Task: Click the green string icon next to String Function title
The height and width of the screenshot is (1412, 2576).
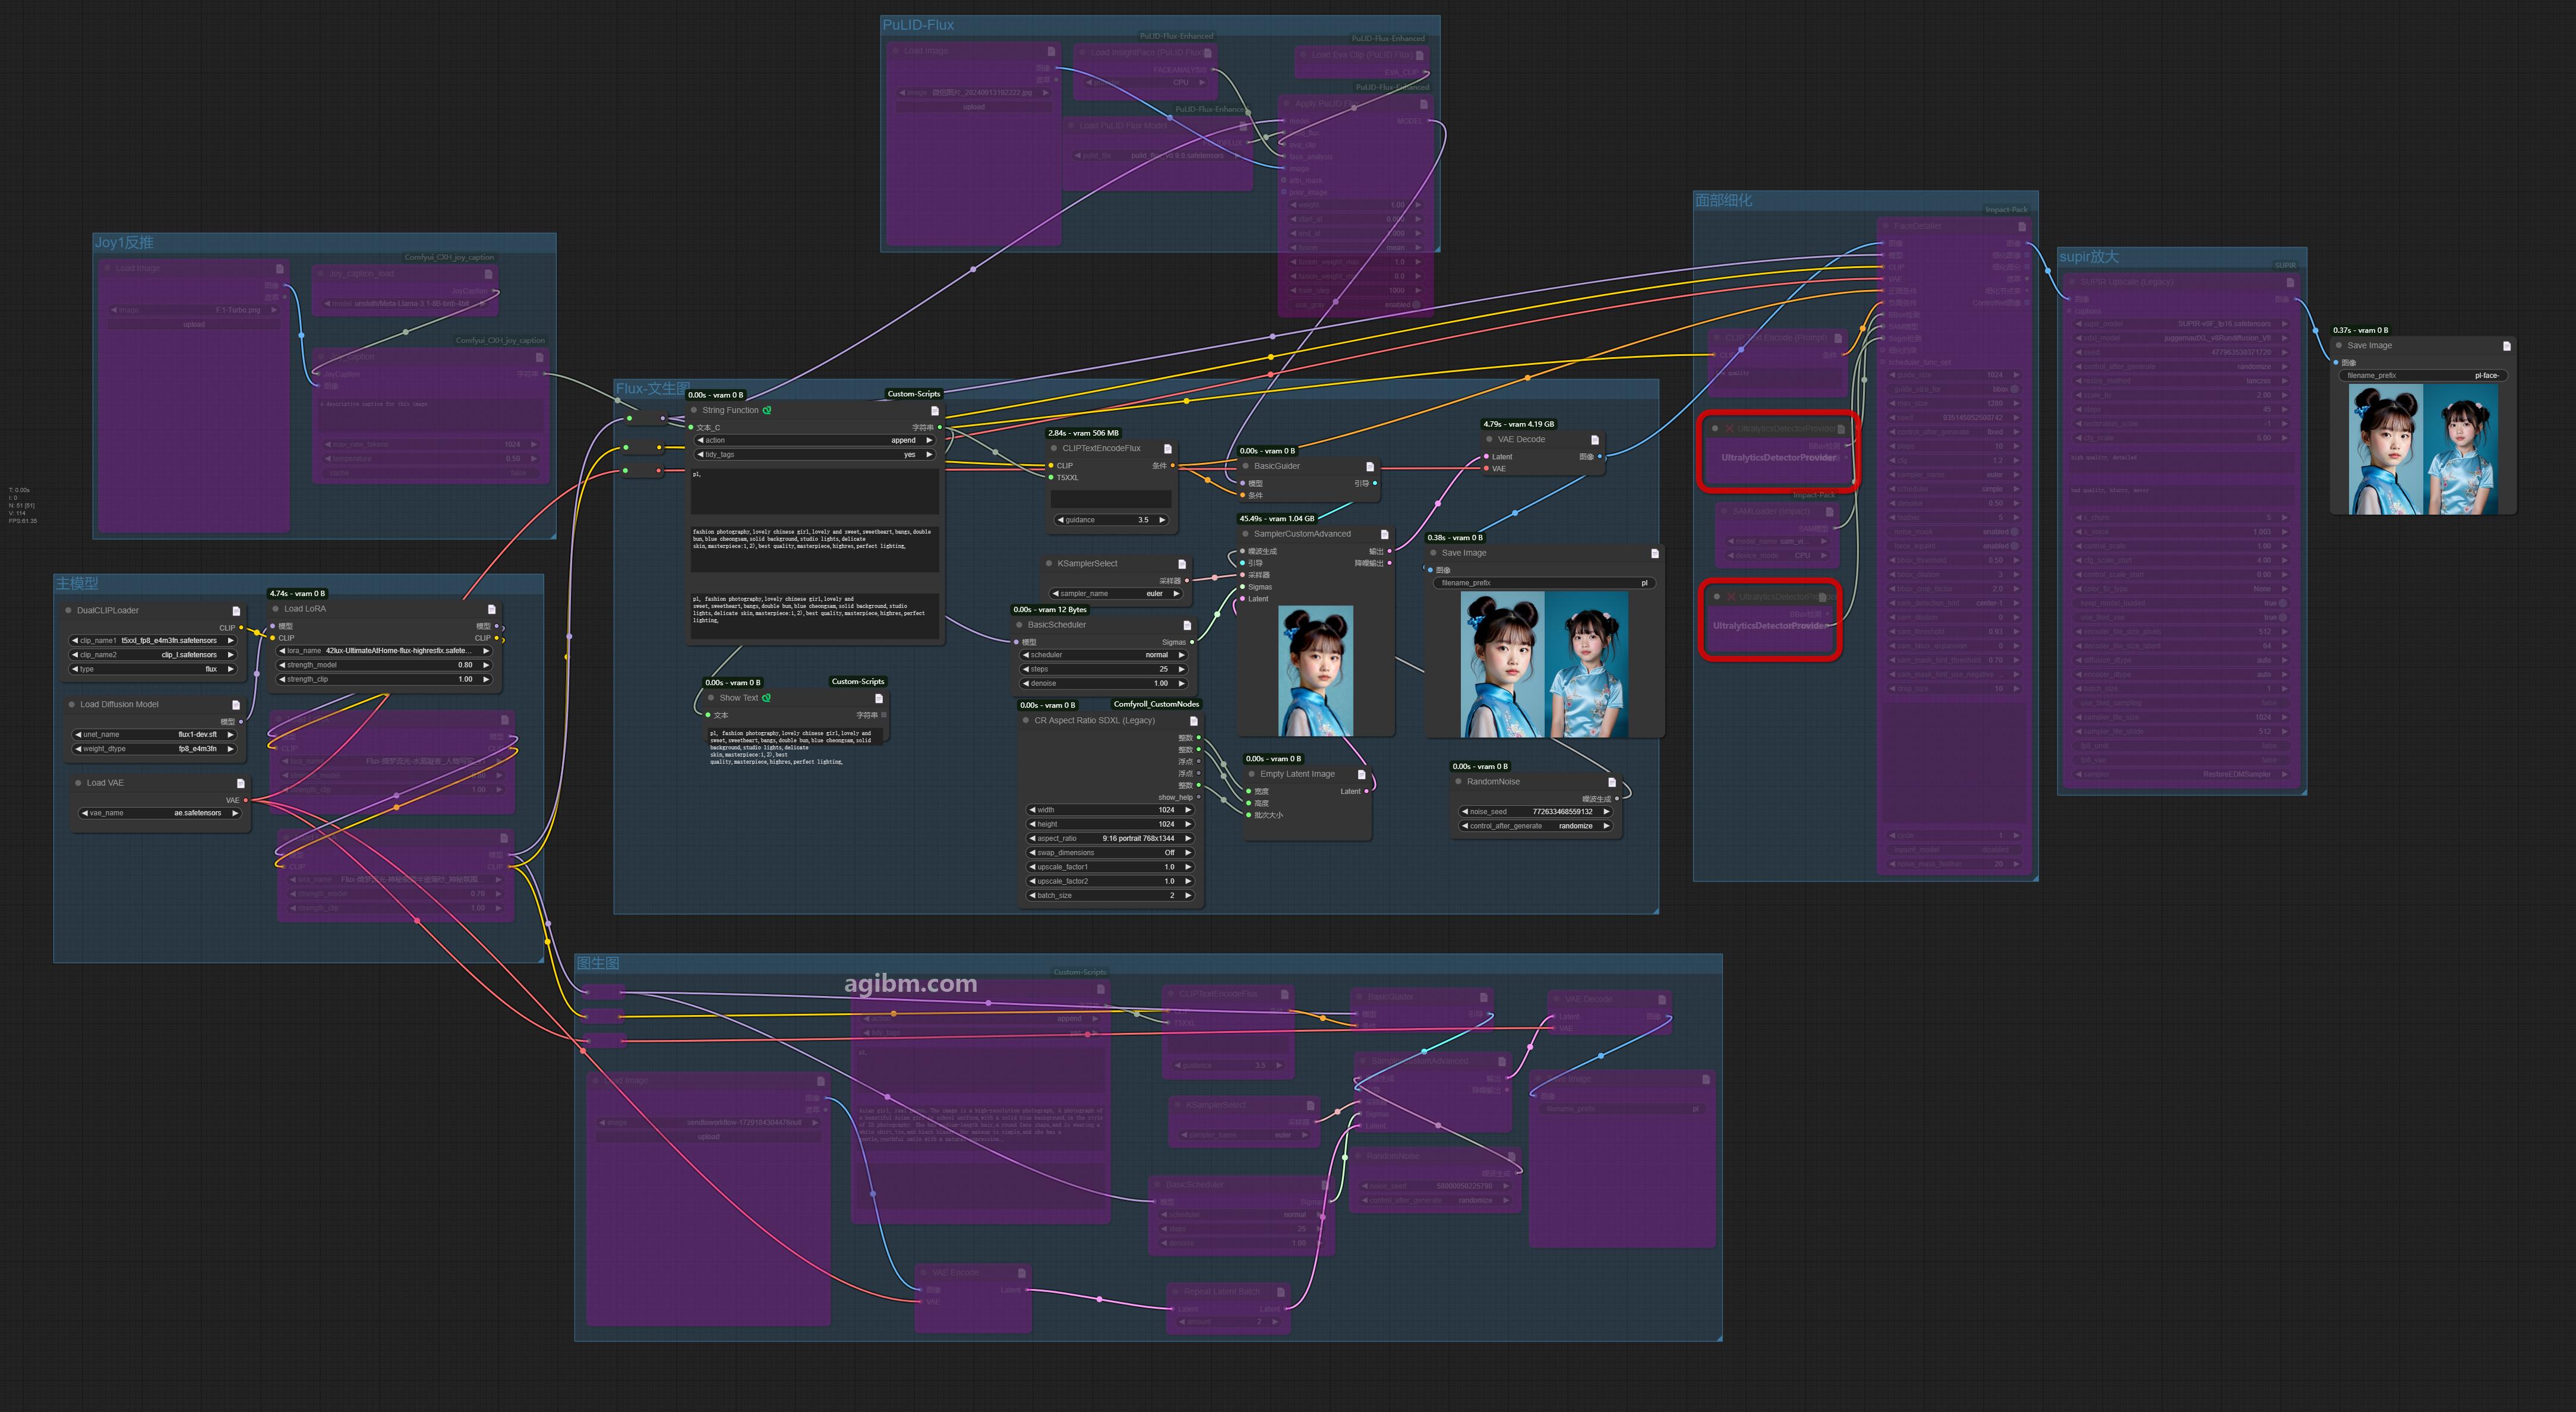Action: coord(767,410)
